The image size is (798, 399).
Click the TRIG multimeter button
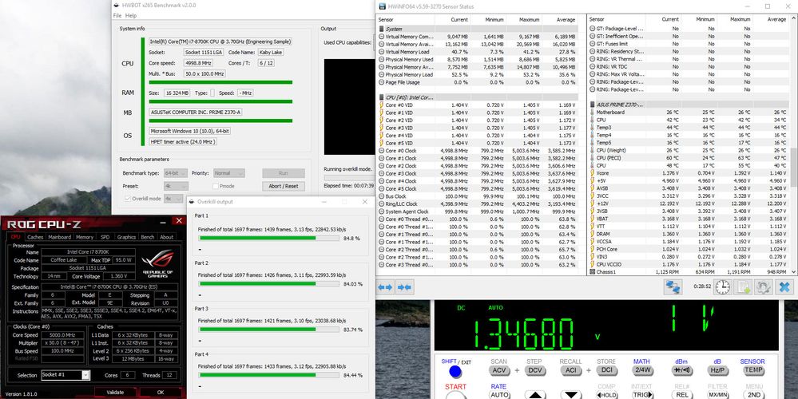click(642, 395)
